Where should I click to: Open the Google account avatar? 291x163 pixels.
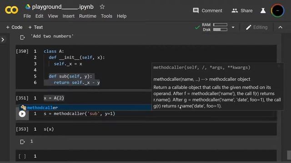tap(278, 10)
